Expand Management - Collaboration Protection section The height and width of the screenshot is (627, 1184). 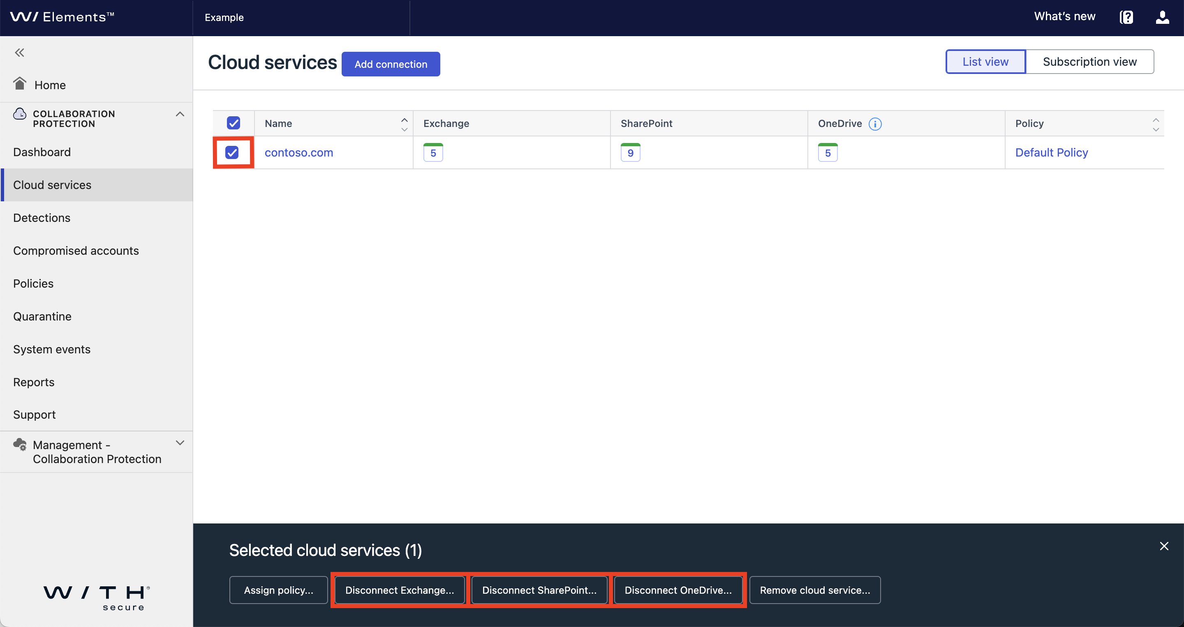(180, 443)
